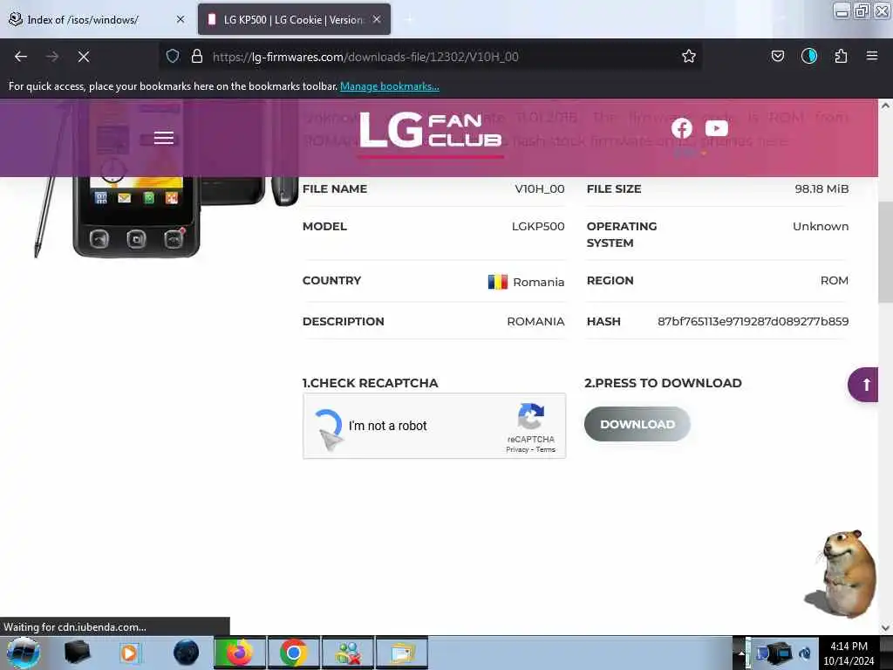Visit the LG Fan Club YouTube channel
This screenshot has height=670, width=893.
click(x=717, y=128)
